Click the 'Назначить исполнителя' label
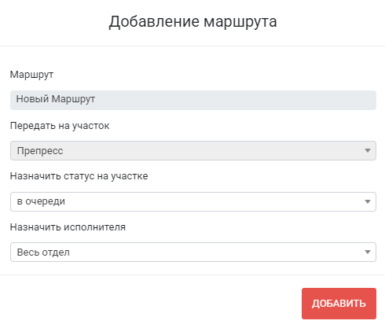This screenshot has height=328, width=385. [68, 227]
